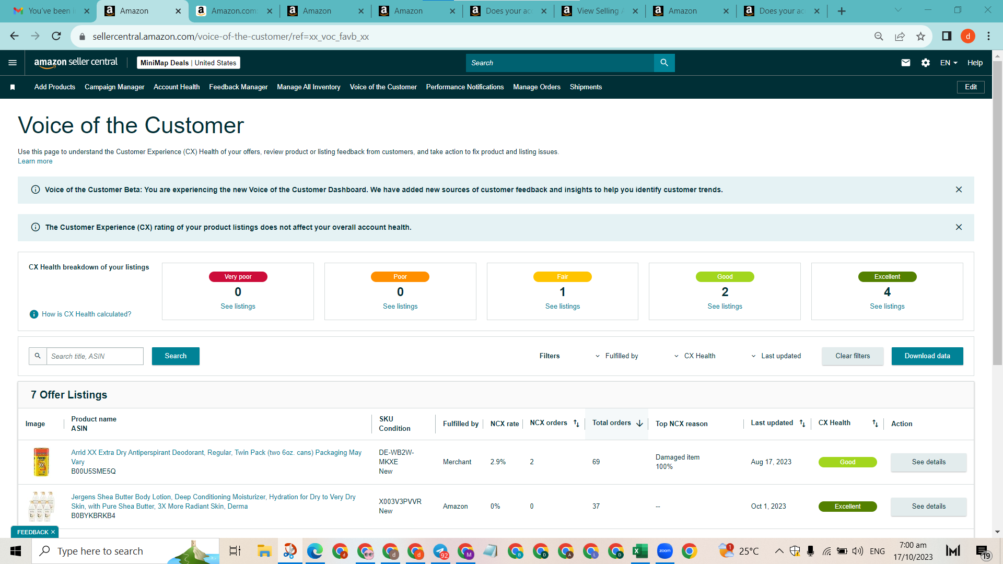Open the Learn more link
The width and height of the screenshot is (1003, 564).
coord(35,161)
